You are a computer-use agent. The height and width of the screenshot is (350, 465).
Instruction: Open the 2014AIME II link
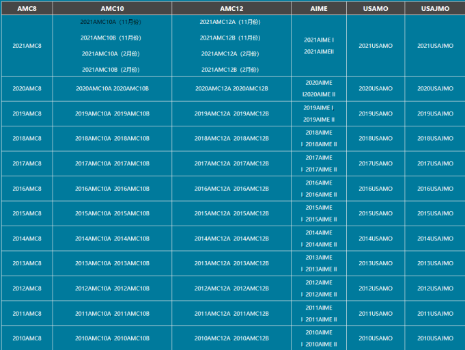click(321, 245)
